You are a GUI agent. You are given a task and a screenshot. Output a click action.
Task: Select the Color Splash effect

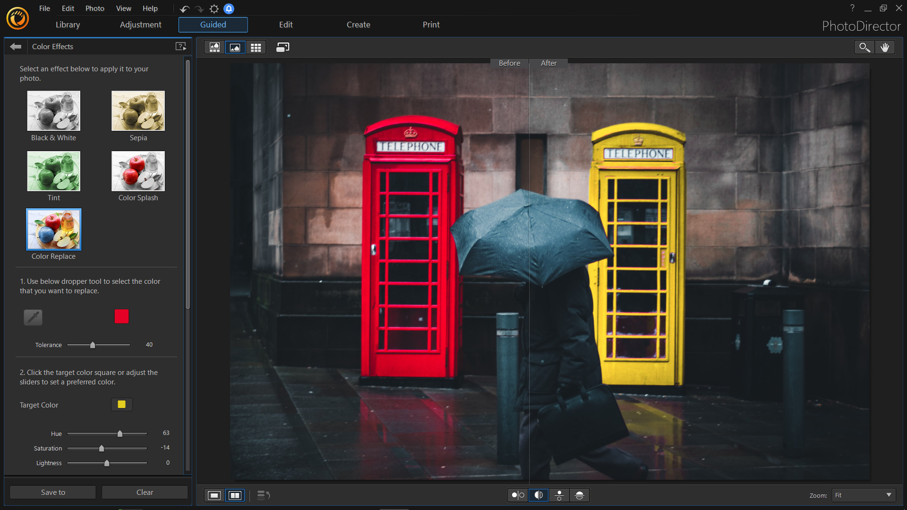click(x=137, y=171)
